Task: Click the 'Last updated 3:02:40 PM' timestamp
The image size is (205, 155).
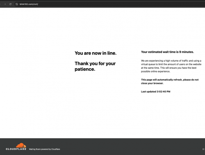Action: [x=155, y=92]
